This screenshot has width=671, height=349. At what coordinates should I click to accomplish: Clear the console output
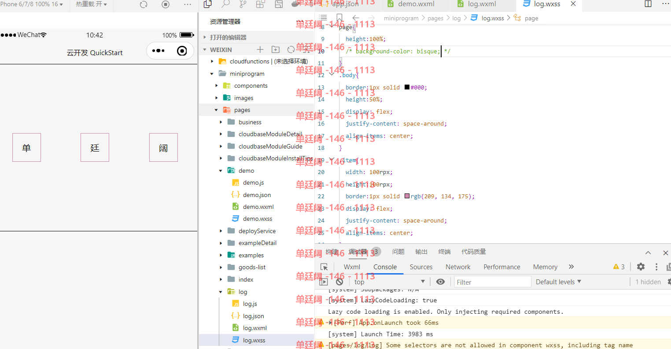coord(339,282)
